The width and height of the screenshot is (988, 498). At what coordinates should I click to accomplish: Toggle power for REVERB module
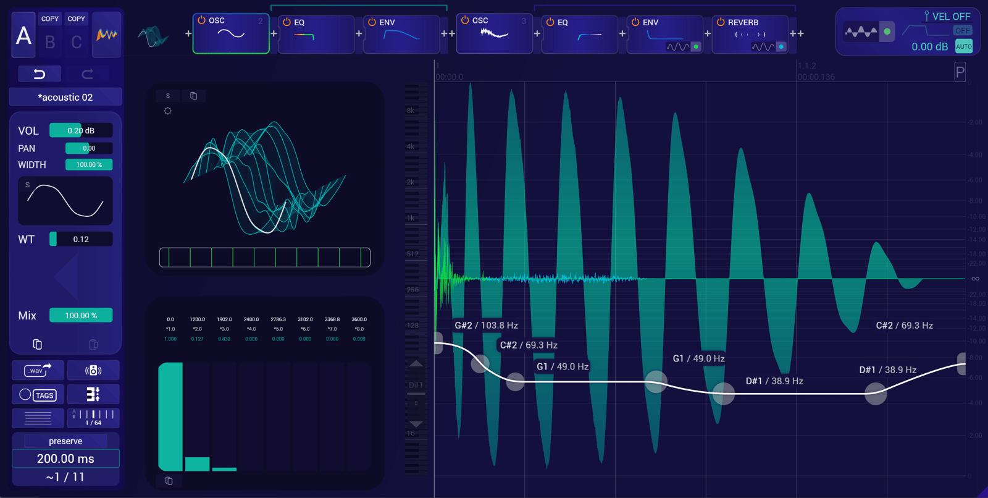click(x=721, y=22)
